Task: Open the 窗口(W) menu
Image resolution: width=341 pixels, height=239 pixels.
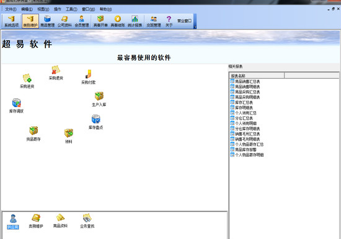Action: point(88,9)
